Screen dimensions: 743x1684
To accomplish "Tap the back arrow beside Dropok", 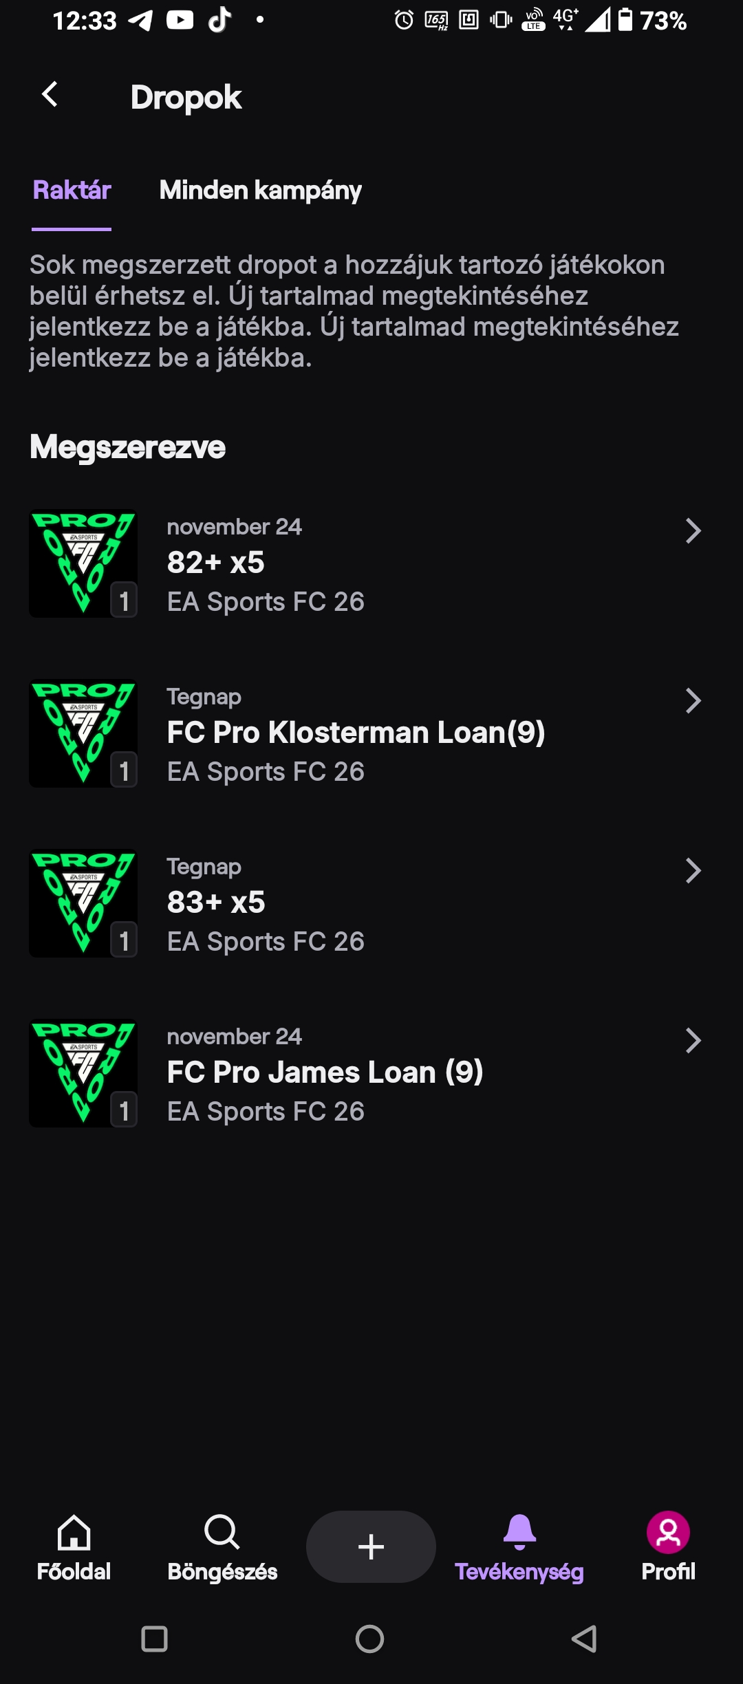I will (x=50, y=95).
